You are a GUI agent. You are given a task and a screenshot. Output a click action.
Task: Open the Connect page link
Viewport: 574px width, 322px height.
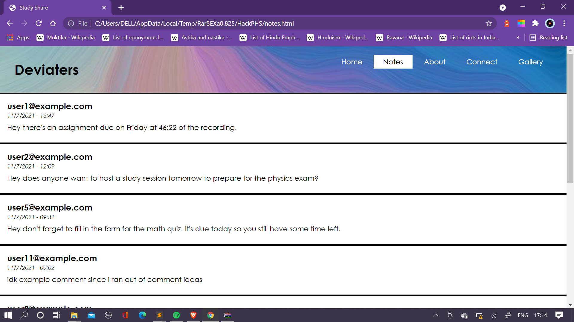(482, 62)
